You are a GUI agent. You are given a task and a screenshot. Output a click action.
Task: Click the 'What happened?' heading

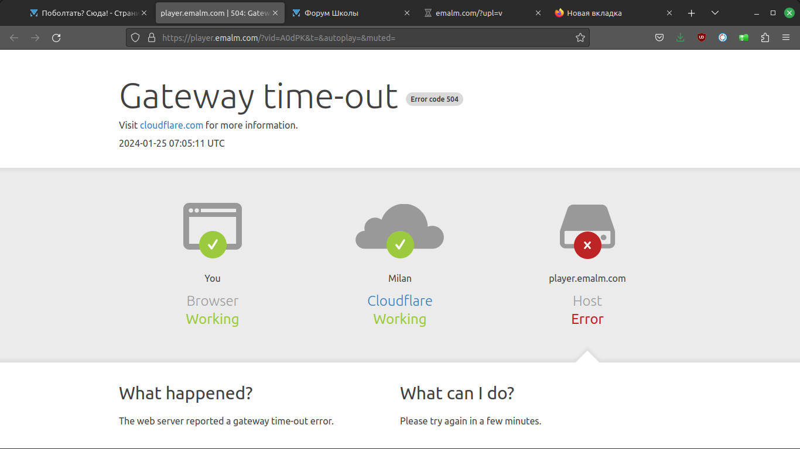click(186, 393)
